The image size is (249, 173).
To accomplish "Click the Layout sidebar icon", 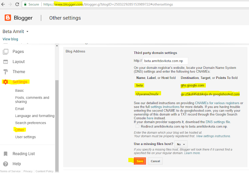I will [5, 62].
